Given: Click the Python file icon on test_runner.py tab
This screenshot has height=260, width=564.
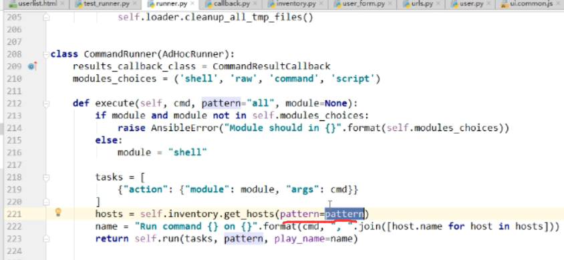Looking at the screenshot, I should [79, 4].
